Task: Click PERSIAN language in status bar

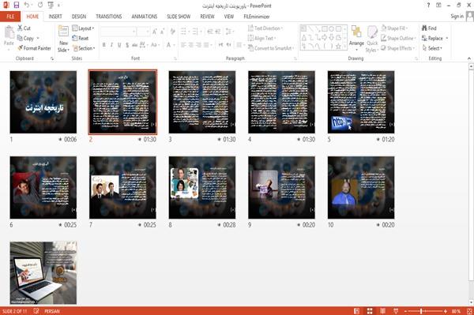Action: coord(52,311)
